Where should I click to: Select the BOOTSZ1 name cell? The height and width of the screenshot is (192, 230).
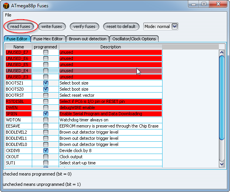[x=19, y=83]
